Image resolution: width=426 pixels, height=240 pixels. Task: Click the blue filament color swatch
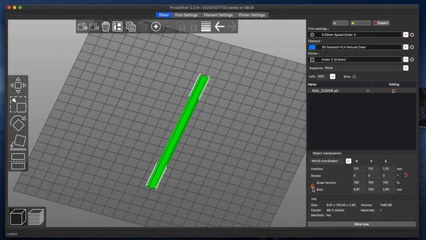(x=312, y=47)
